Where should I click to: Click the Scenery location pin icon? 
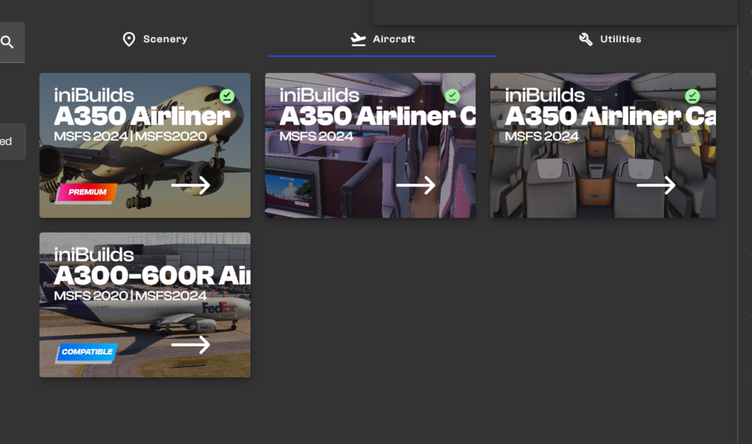129,39
